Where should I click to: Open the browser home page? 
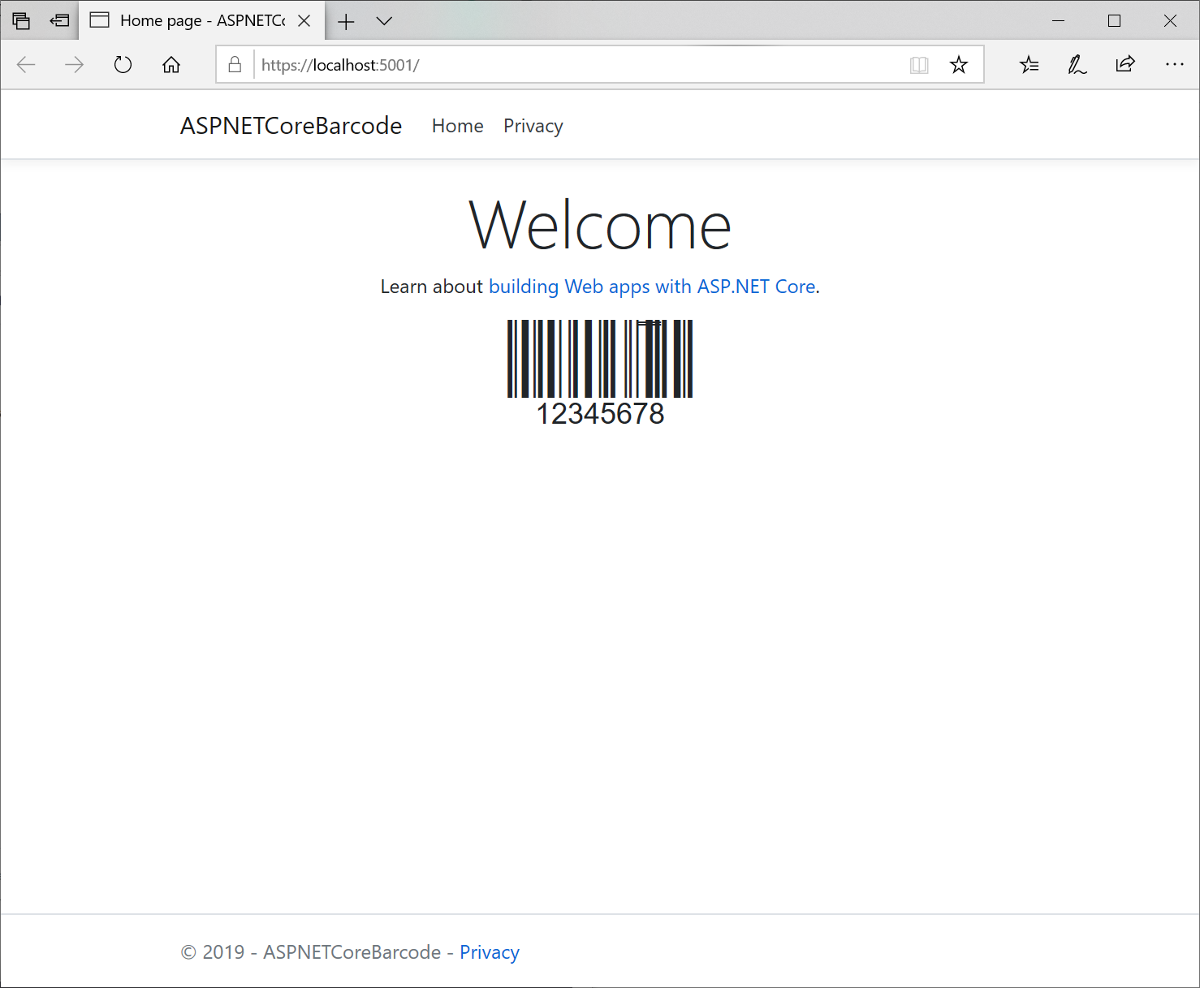(171, 65)
